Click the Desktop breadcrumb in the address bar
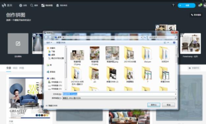This screenshot has height=124, width=206. click(60, 37)
